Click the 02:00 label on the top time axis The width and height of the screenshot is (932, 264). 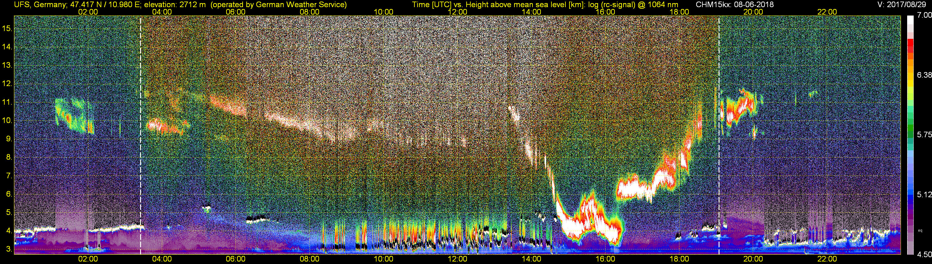tap(88, 12)
